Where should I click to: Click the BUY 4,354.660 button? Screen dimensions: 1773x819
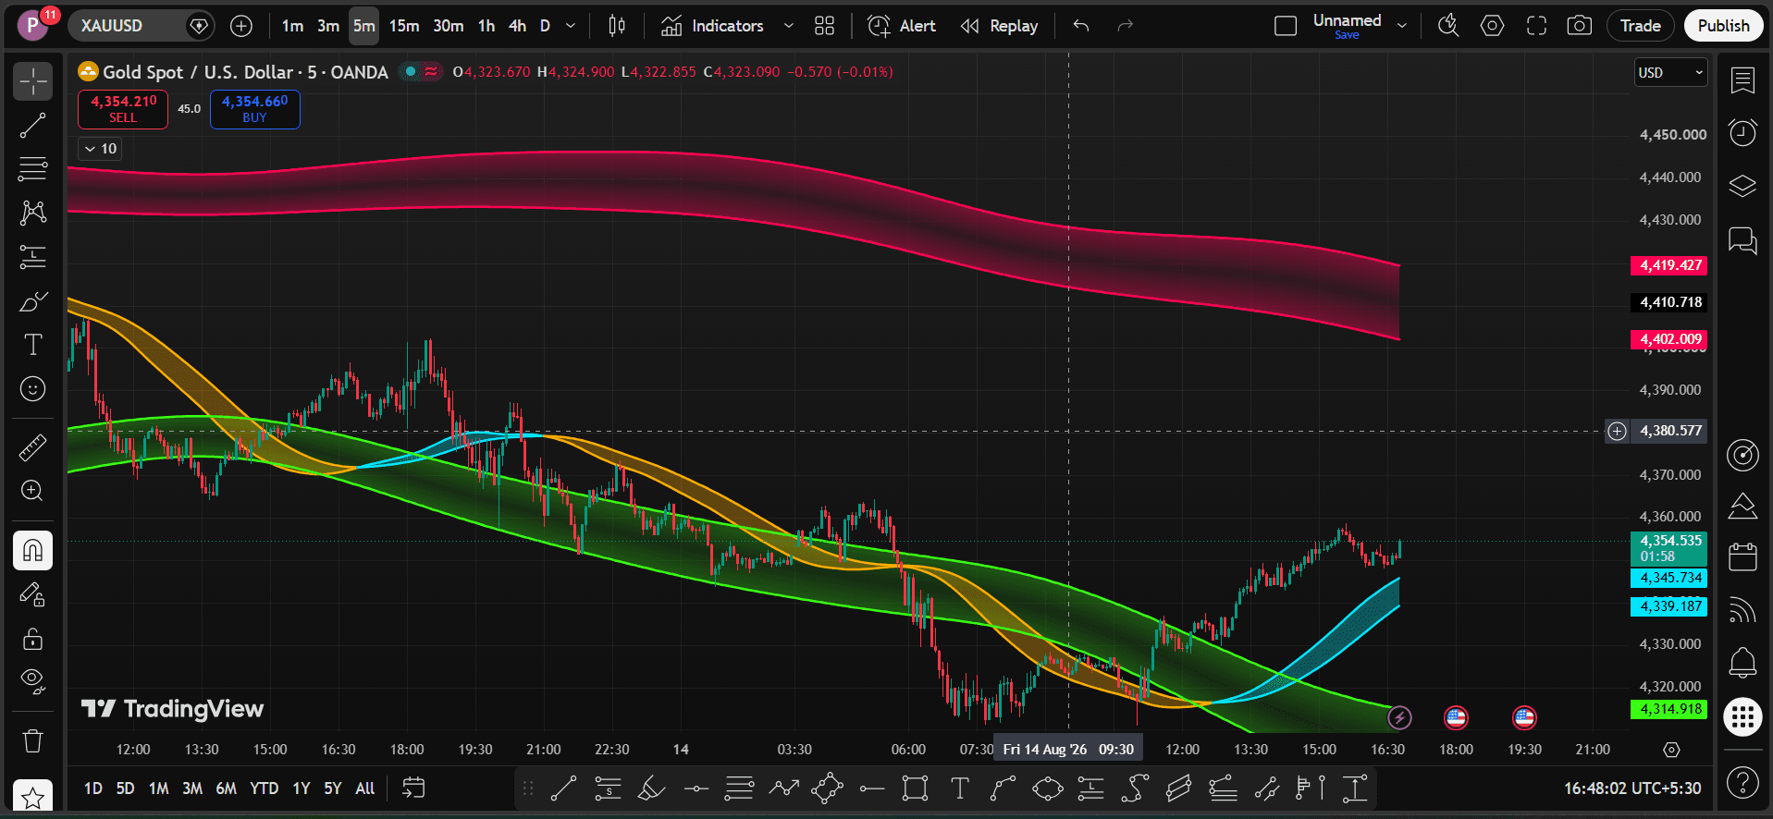point(254,109)
